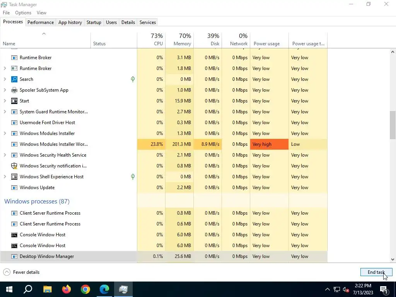Expand the Windows Shell Experience Host group

(x=5, y=177)
